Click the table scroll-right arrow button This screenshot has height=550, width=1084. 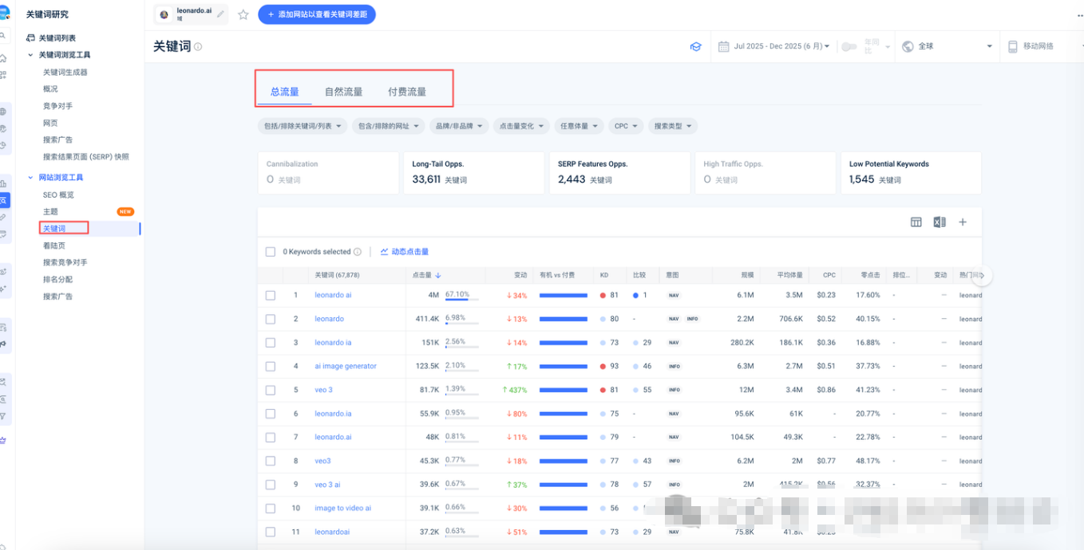(x=982, y=275)
